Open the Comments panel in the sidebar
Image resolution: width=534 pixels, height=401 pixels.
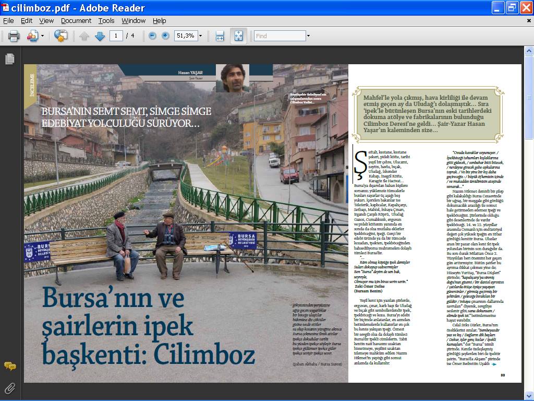click(10, 367)
